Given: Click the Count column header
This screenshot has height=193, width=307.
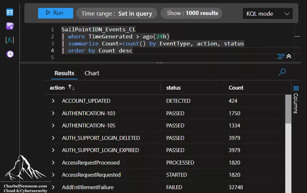Looking at the screenshot, I should 236,88.
